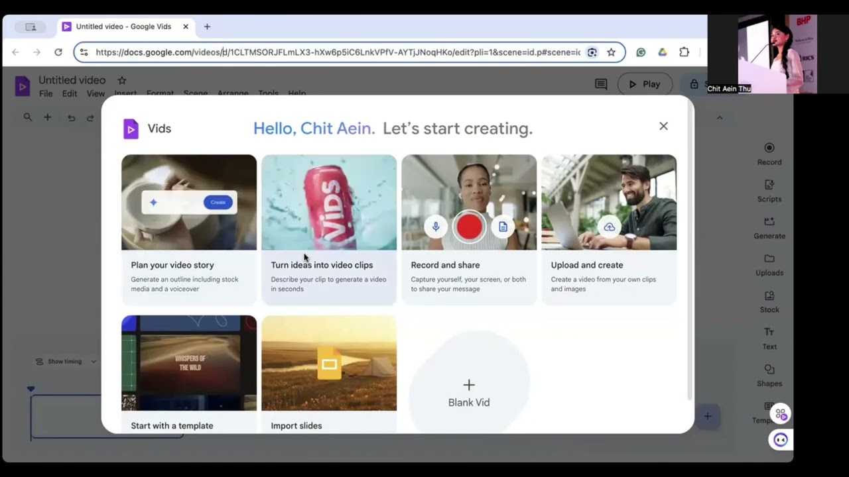Select the Untitled video - Google Vids tab
The width and height of the screenshot is (849, 477).
126,26
